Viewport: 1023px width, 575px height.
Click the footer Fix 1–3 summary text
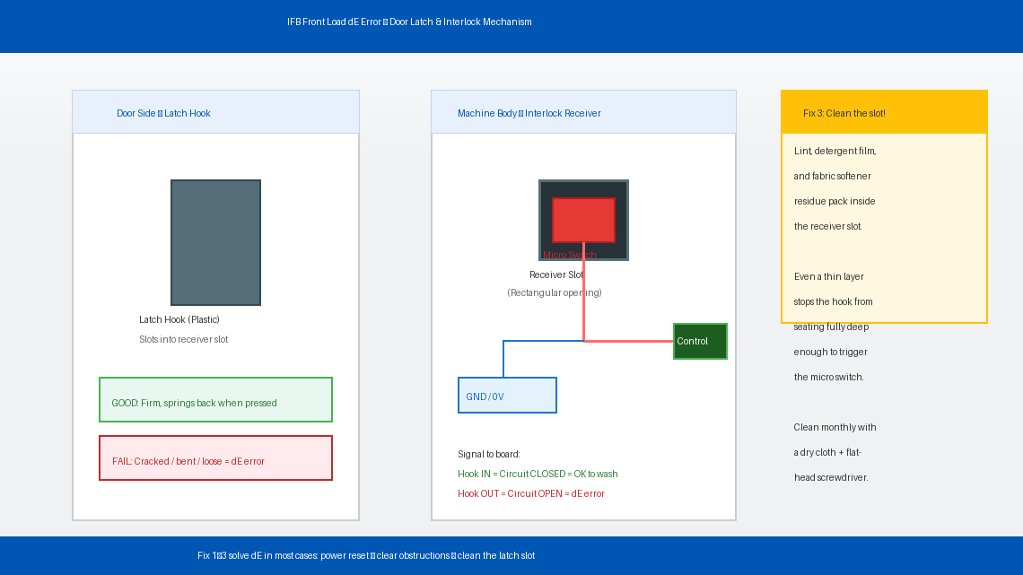tap(366, 556)
